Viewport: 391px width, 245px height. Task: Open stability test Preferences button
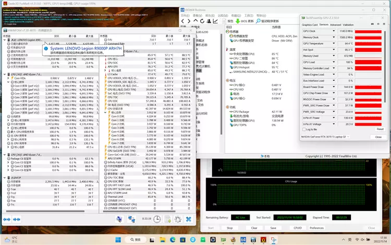pos(316,228)
